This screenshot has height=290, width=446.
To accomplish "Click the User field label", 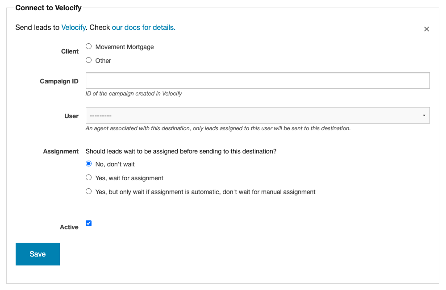I will [x=71, y=116].
